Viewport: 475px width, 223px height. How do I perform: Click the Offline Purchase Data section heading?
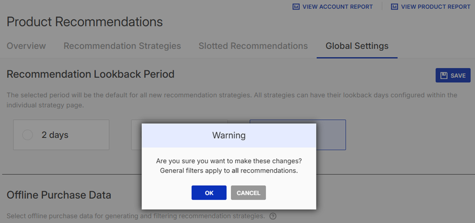59,195
